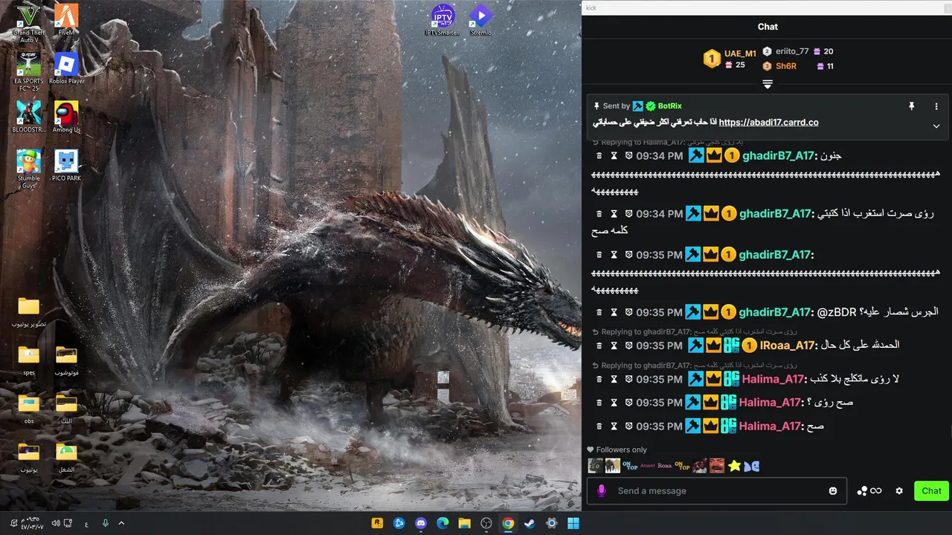Click shield icon on the @zBDR message
952x535 pixels.
[x=628, y=312]
